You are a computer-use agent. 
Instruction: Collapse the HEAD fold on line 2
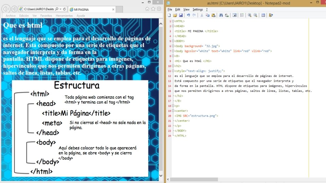tap(173, 26)
